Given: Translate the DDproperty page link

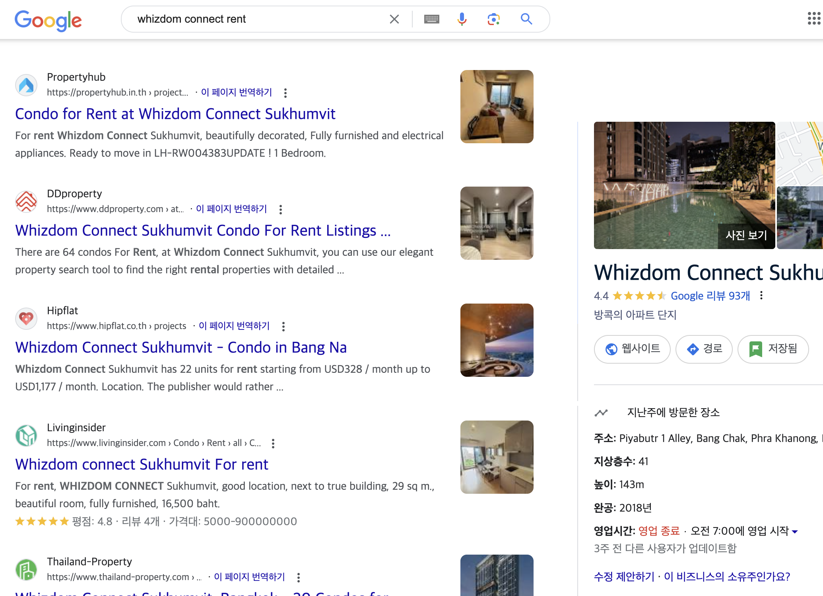Looking at the screenshot, I should coord(231,209).
